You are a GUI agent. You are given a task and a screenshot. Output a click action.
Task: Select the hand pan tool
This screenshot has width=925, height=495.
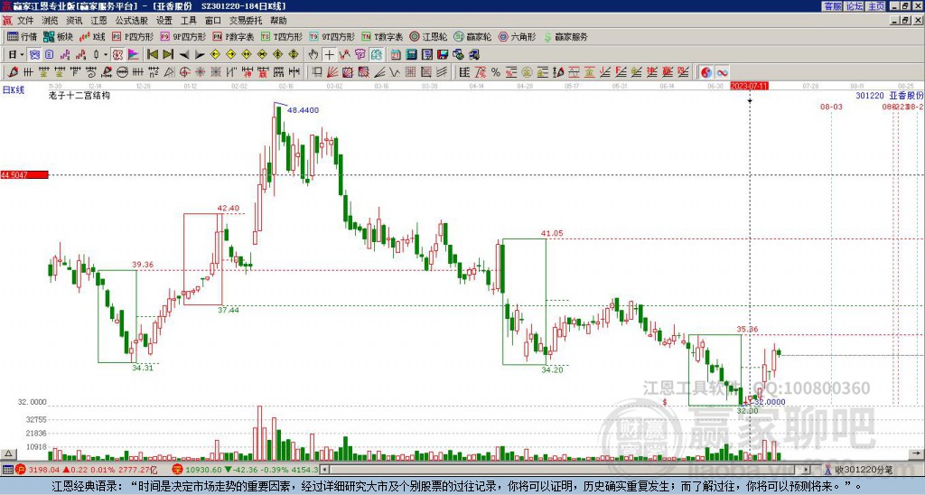click(313, 54)
